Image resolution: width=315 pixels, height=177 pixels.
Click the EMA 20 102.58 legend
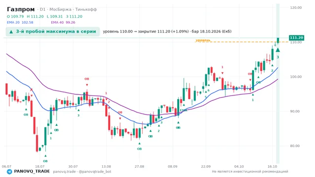click(x=20, y=23)
